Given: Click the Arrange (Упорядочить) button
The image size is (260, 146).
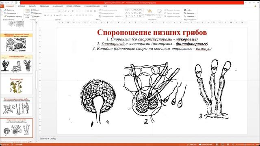Looking at the screenshot, I should click(x=149, y=13).
